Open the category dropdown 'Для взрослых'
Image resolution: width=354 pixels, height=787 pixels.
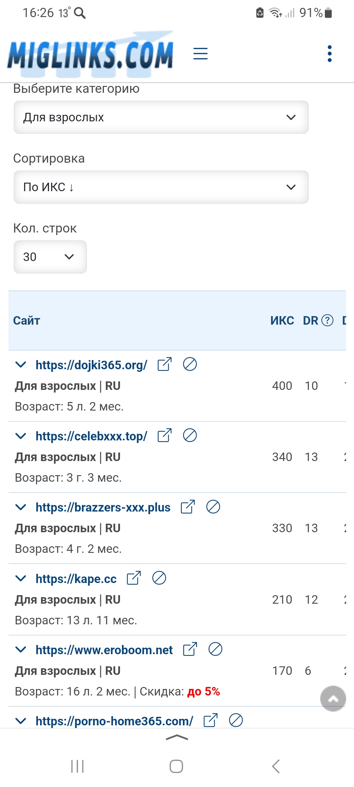tap(161, 117)
